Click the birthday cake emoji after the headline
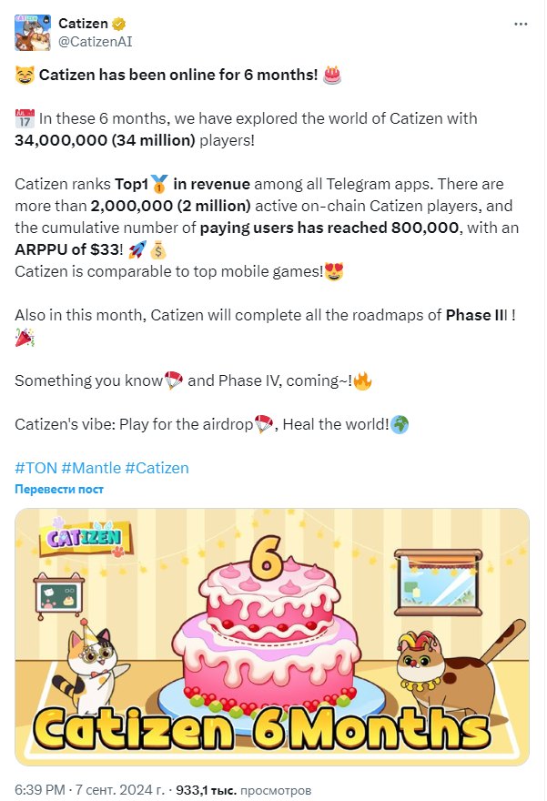The image size is (547, 801). [x=332, y=75]
